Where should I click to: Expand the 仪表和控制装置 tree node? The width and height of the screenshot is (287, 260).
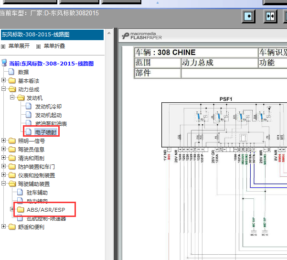point(3,175)
